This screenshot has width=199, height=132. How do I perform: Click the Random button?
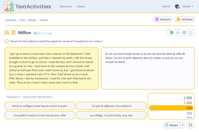163,19
